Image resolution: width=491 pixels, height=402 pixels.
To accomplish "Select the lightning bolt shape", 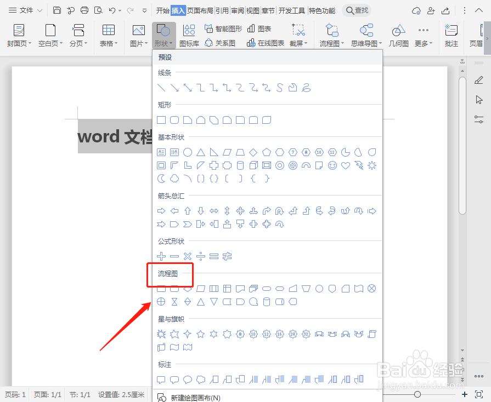I will pos(359,165).
